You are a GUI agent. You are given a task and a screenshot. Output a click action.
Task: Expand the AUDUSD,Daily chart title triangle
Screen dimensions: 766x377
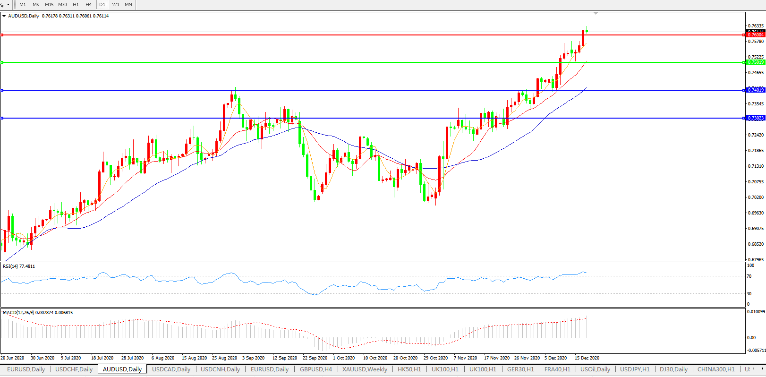pyautogui.click(x=4, y=16)
